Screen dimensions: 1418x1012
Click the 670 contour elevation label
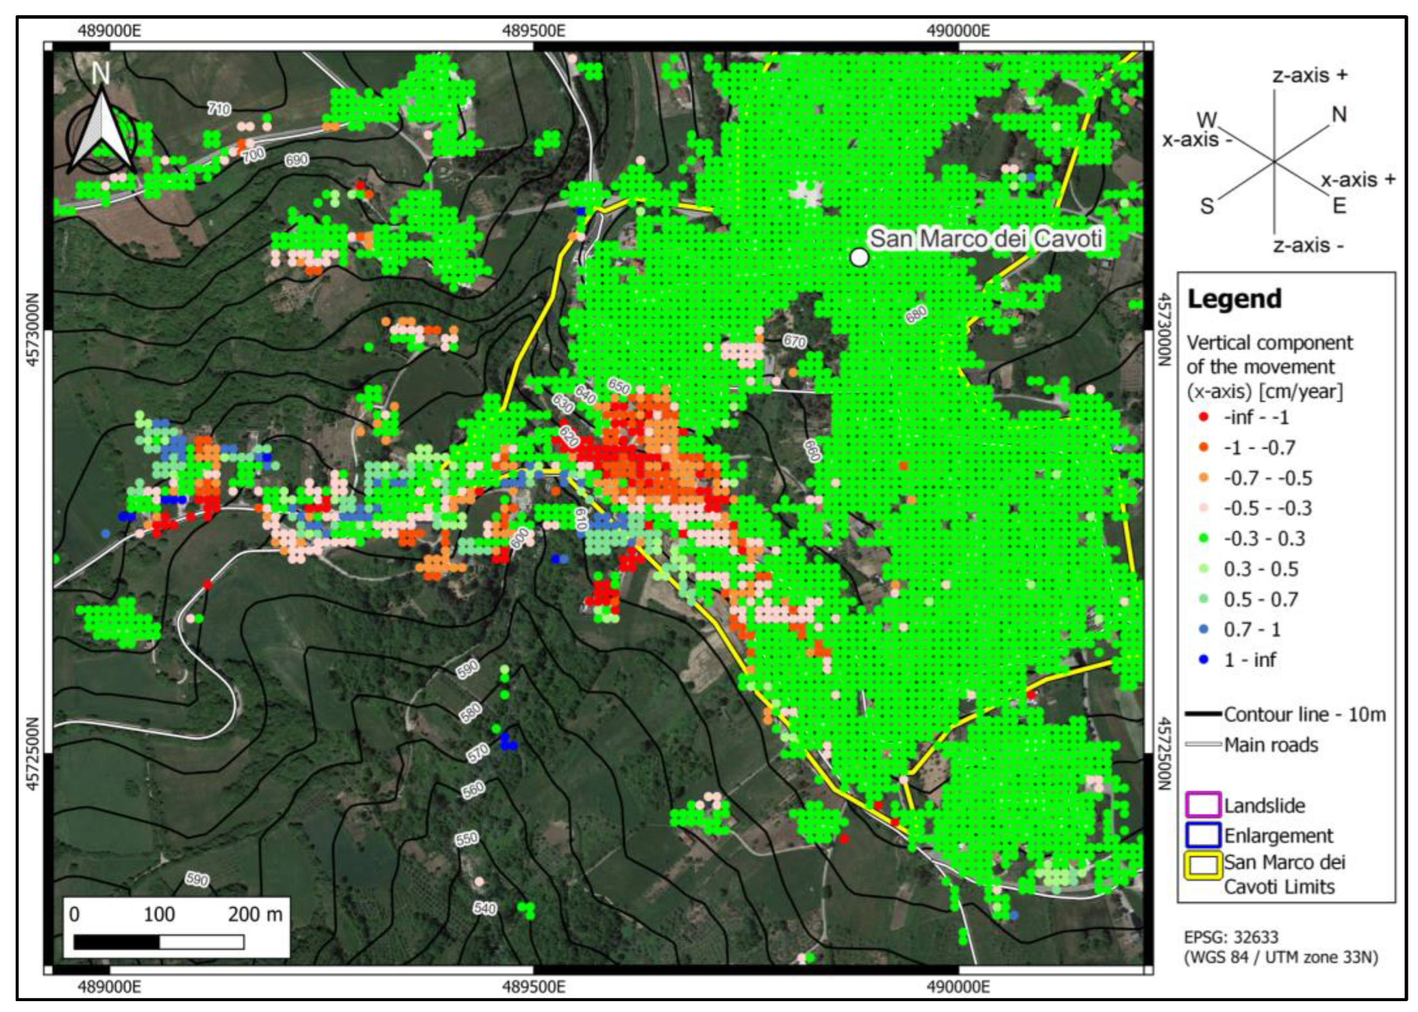coord(794,341)
